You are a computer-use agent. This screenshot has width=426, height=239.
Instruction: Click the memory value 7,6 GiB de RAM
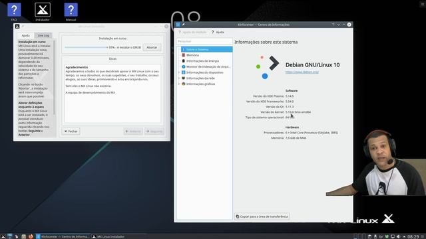pos(296,138)
